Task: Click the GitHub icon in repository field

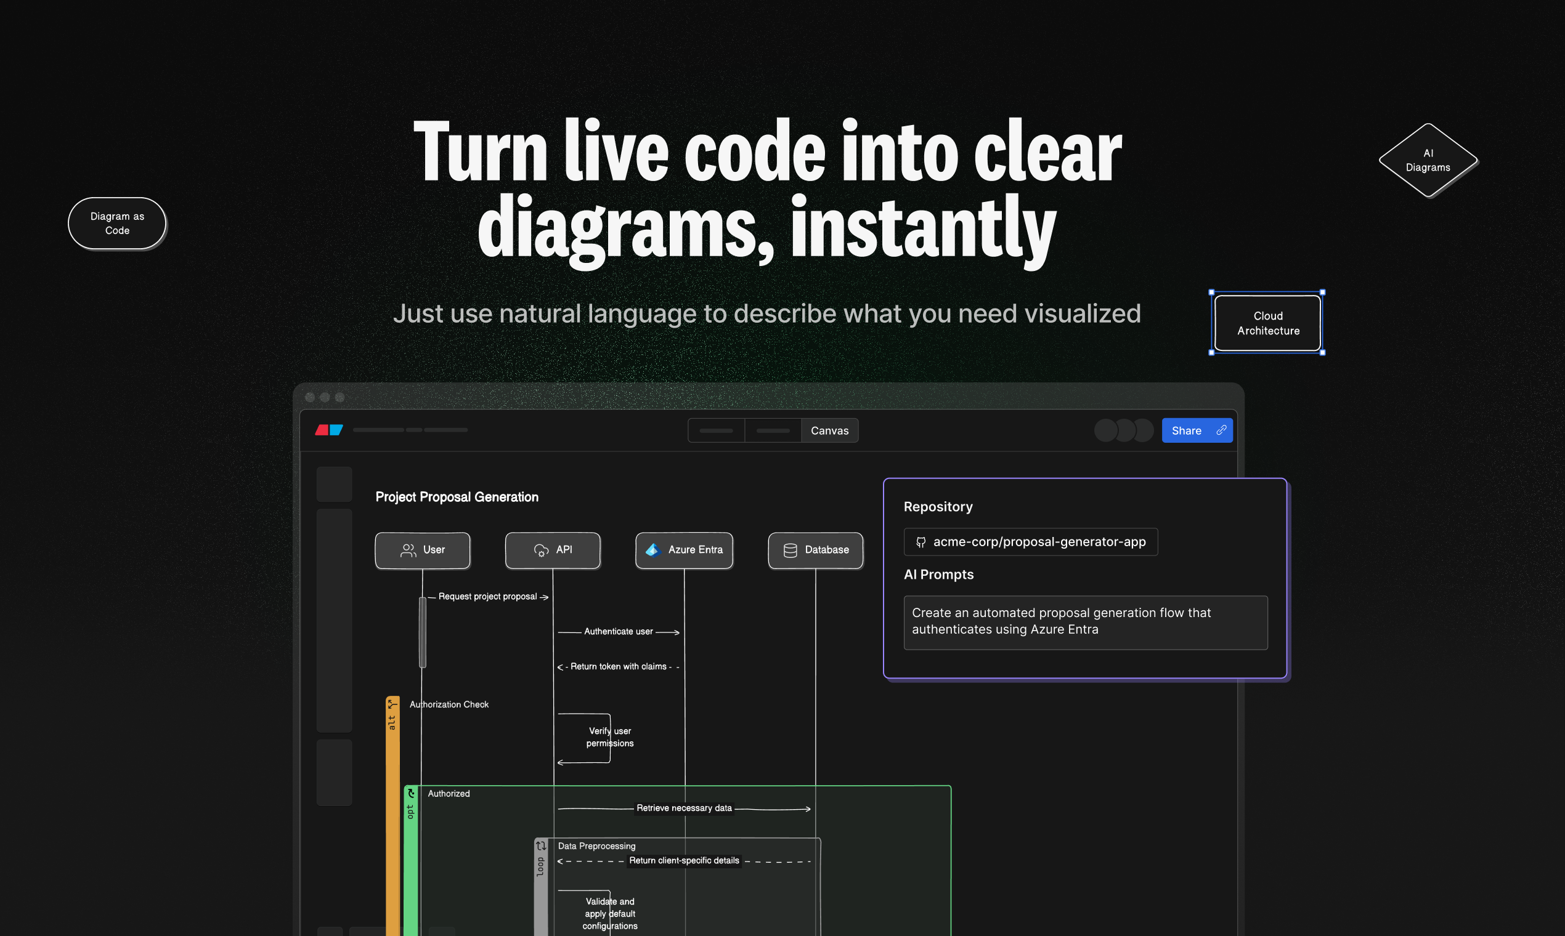Action: (921, 542)
